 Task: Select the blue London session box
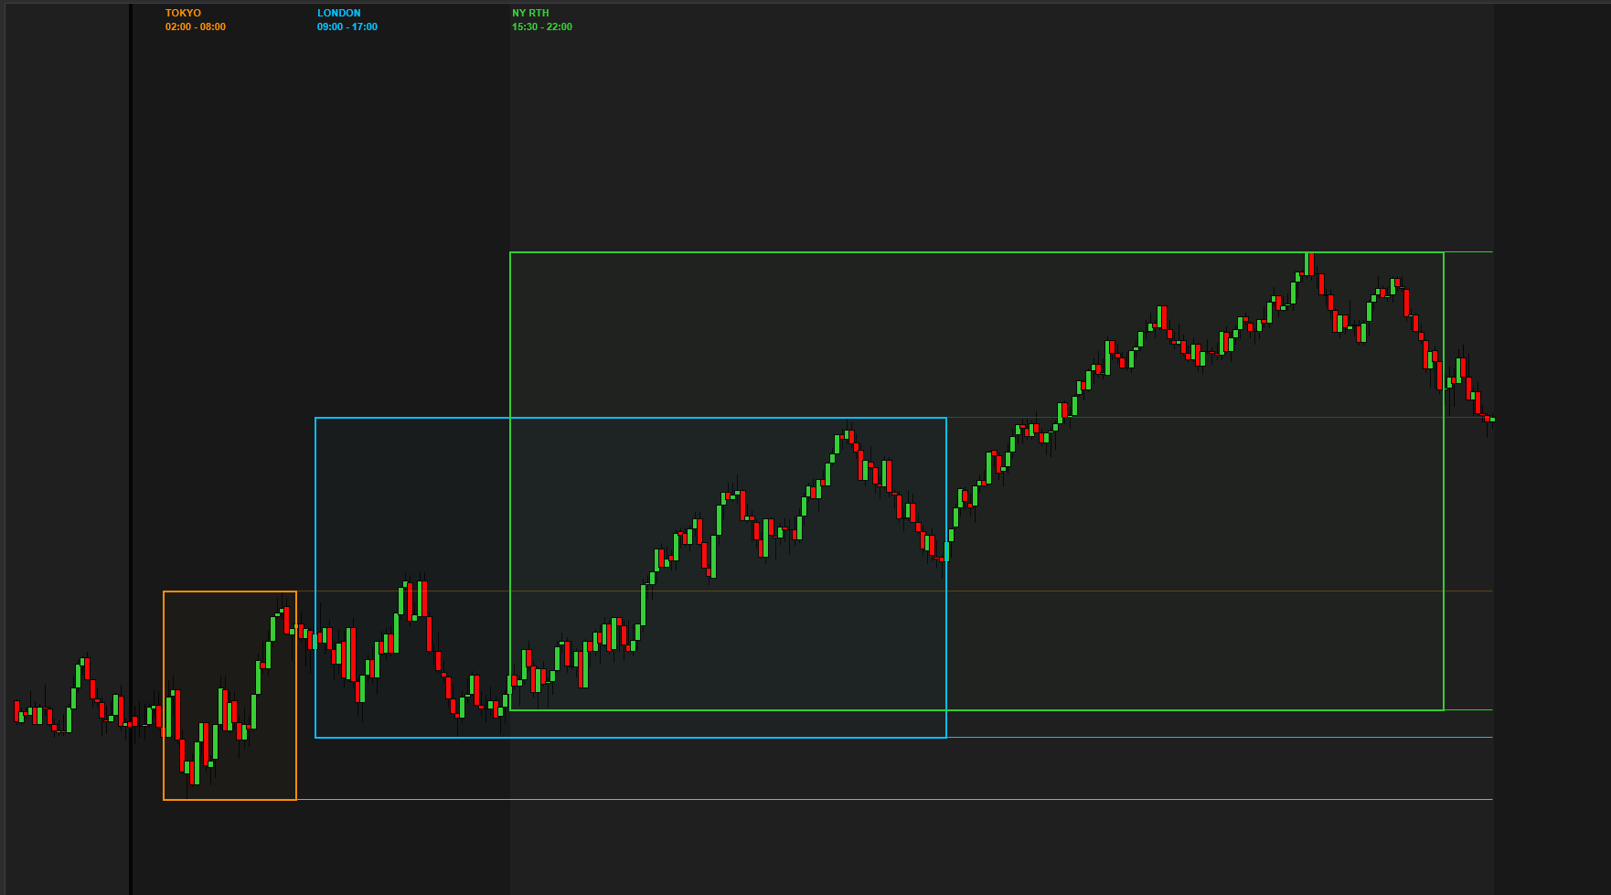coord(631,578)
